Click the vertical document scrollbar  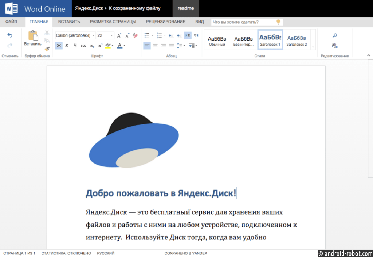pyautogui.click(x=370, y=119)
